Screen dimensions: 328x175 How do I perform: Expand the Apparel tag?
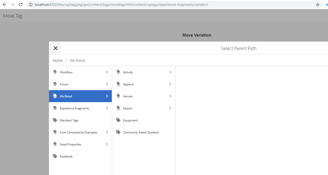[x=170, y=84]
